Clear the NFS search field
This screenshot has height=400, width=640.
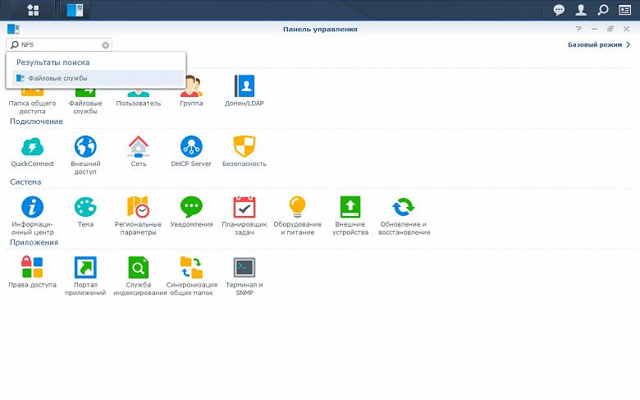(105, 45)
